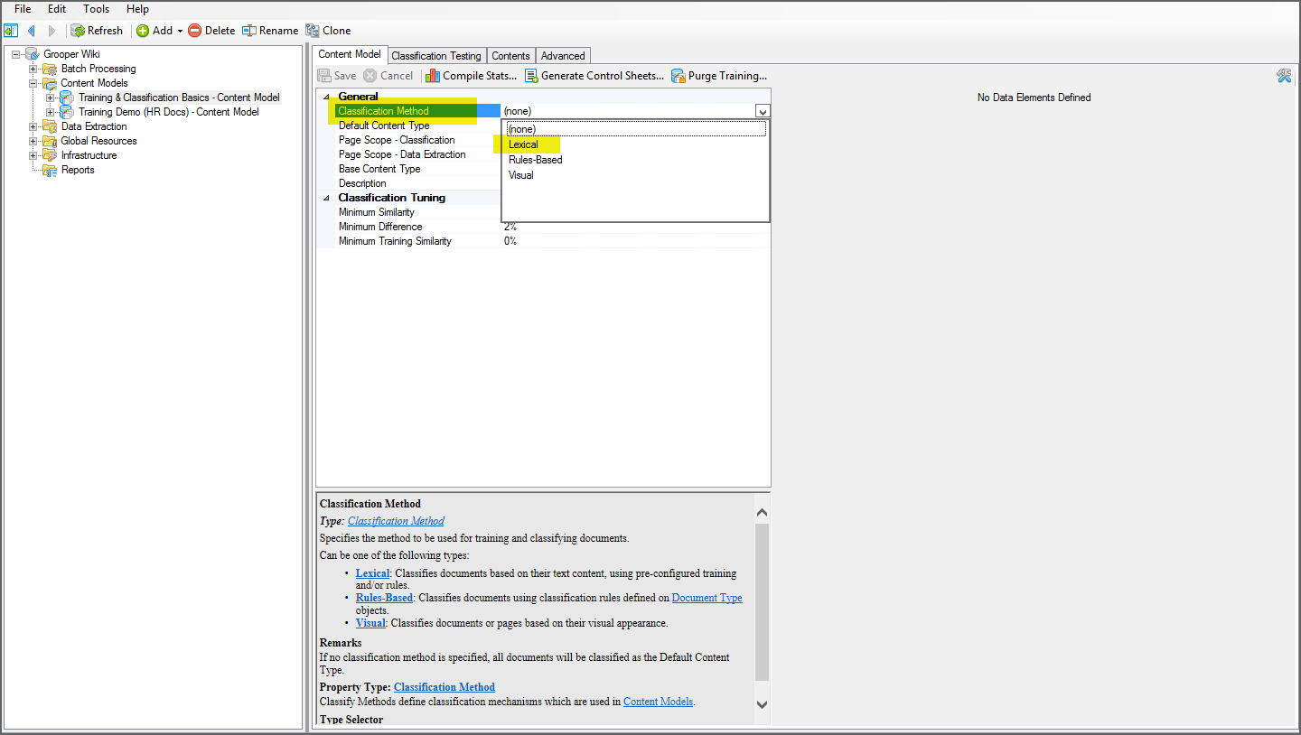Click the Rules-Based help link

click(x=384, y=598)
